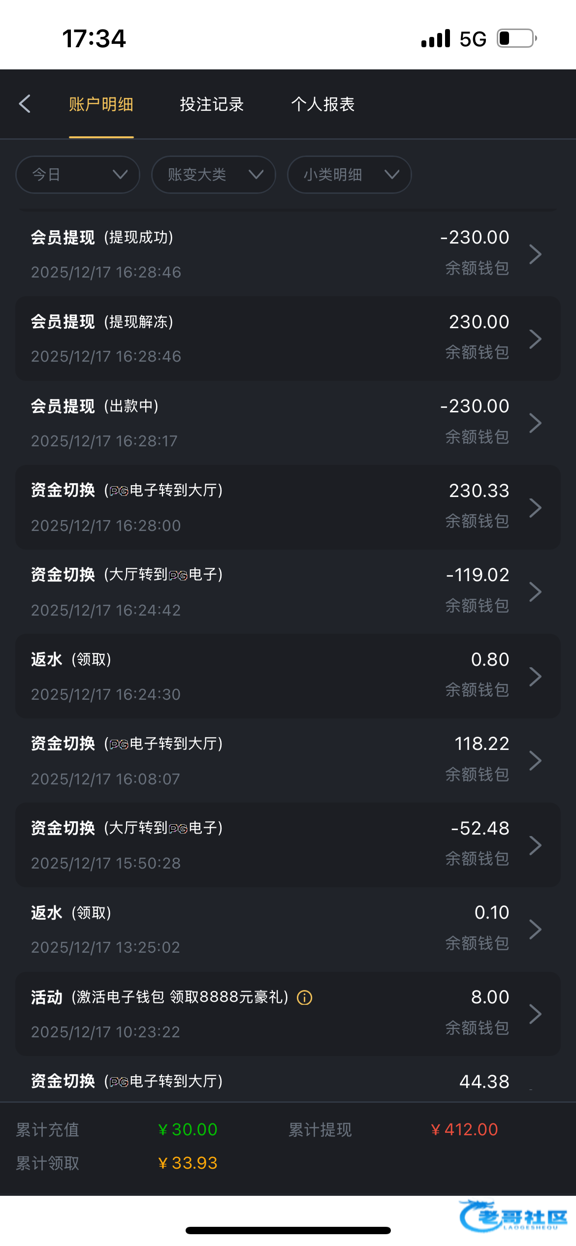Expand the 小类明细 subcategory dropdown

(349, 175)
